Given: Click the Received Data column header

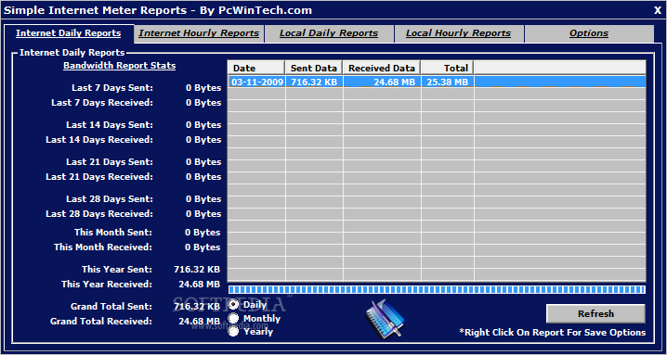Looking at the screenshot, I should [382, 68].
